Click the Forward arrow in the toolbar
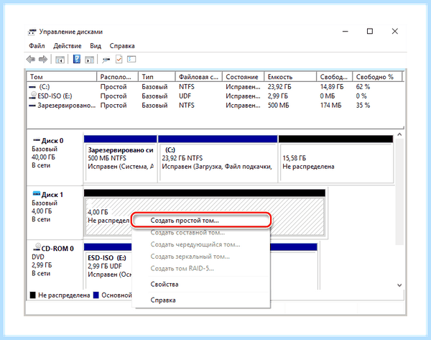 pos(43,60)
